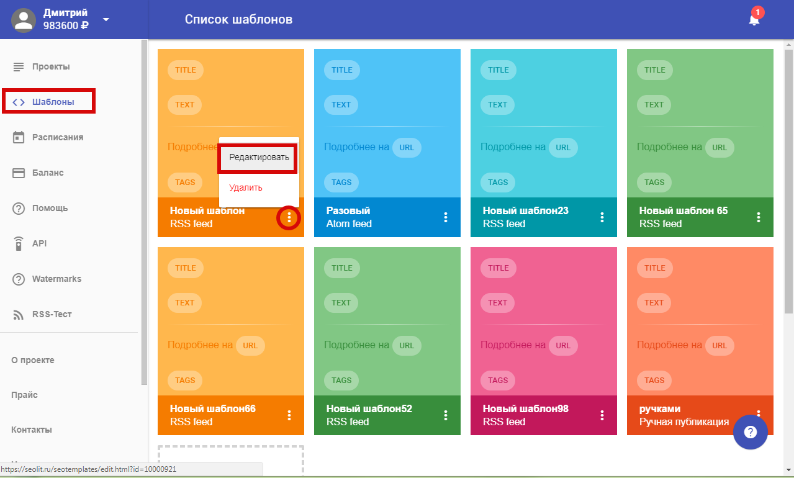Click the Проекты list icon
Viewport: 794px width, 478px height.
[19, 66]
